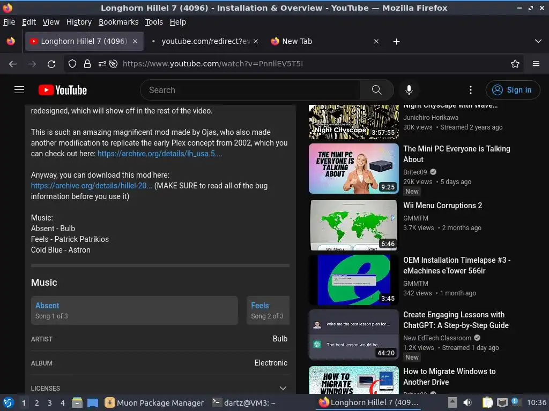Open archive.org lh_usa.5 link
Viewport: 549px width, 411px height.
160,154
